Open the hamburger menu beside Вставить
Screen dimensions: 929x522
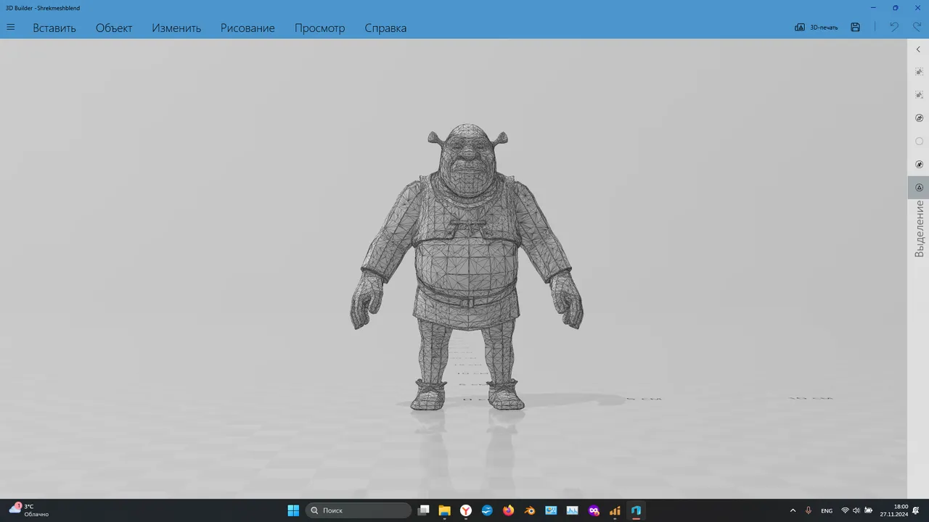(x=10, y=27)
